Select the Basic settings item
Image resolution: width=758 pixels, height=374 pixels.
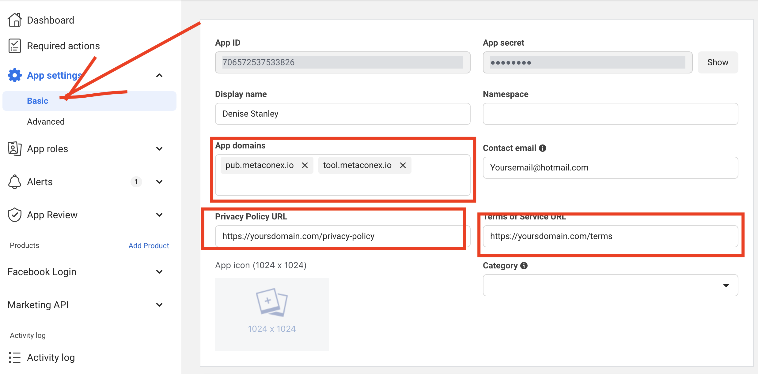89,101
